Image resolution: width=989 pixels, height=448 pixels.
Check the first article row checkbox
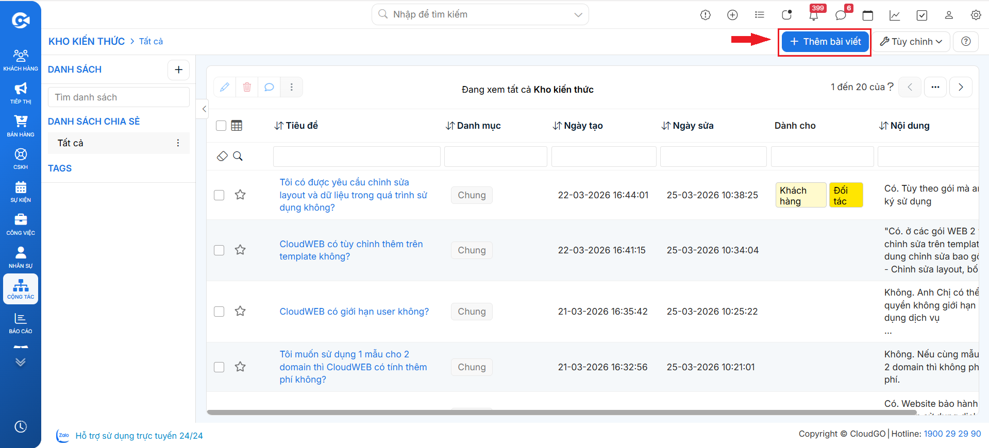click(x=219, y=195)
